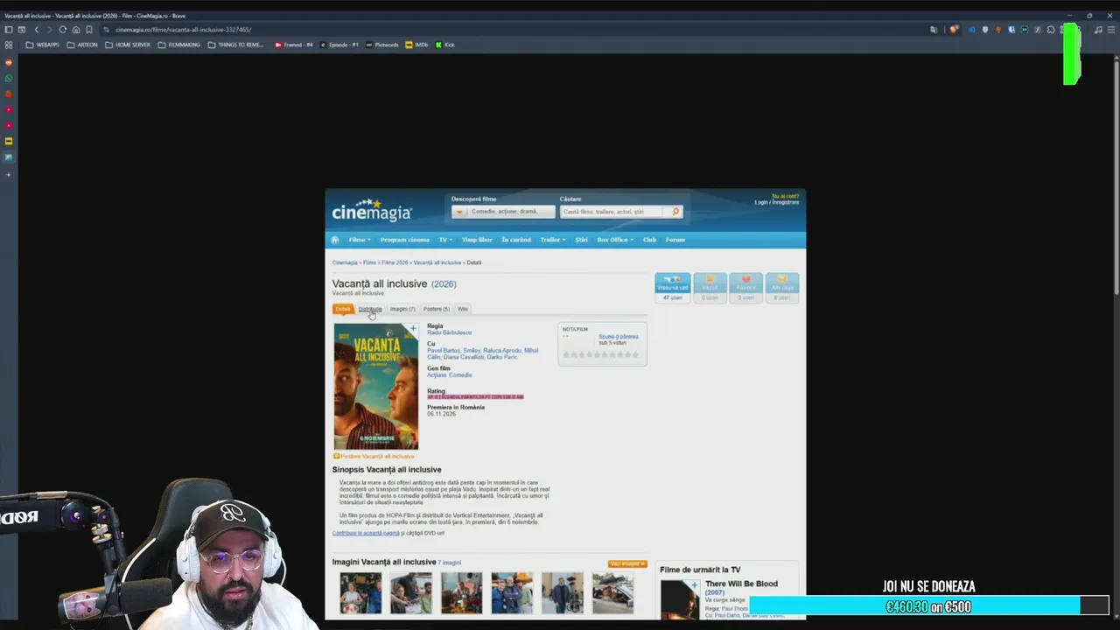Open the Brave Shields lion icon
This screenshot has width=1120, height=630.
(954, 30)
